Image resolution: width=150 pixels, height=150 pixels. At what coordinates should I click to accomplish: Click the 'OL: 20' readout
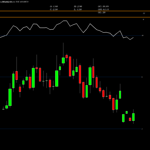[x=102, y=13]
